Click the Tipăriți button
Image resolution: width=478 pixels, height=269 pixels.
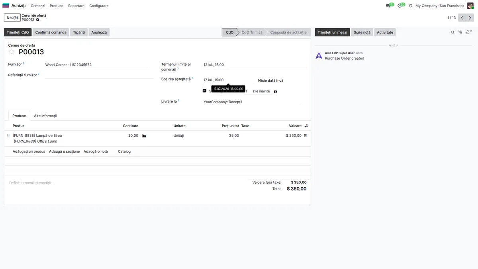(79, 32)
